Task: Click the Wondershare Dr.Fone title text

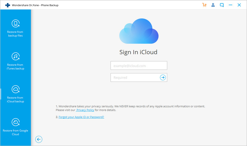Action: [35, 5]
